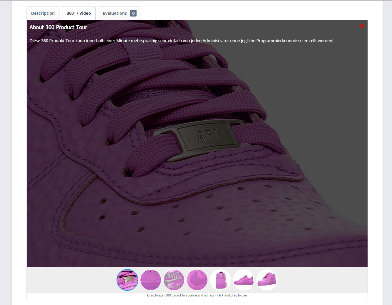Open the 360° / Video tab
Image resolution: width=392 pixels, height=305 pixels.
[79, 13]
